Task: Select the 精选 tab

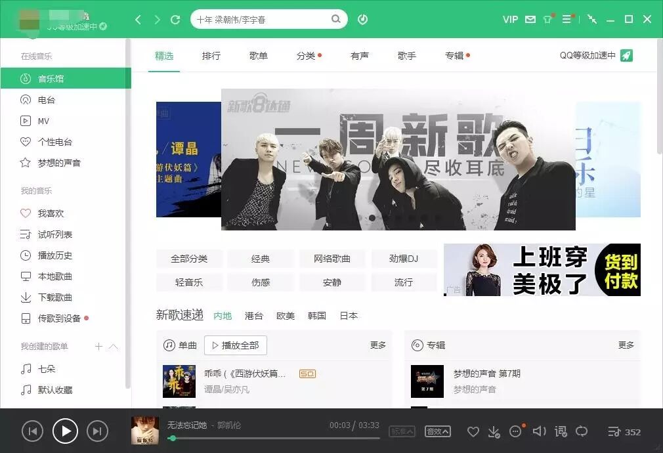Action: click(164, 56)
